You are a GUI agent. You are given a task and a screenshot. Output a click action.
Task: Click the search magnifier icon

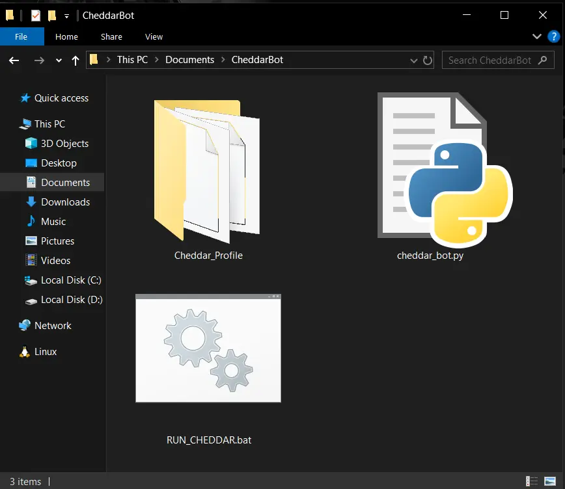coord(542,60)
